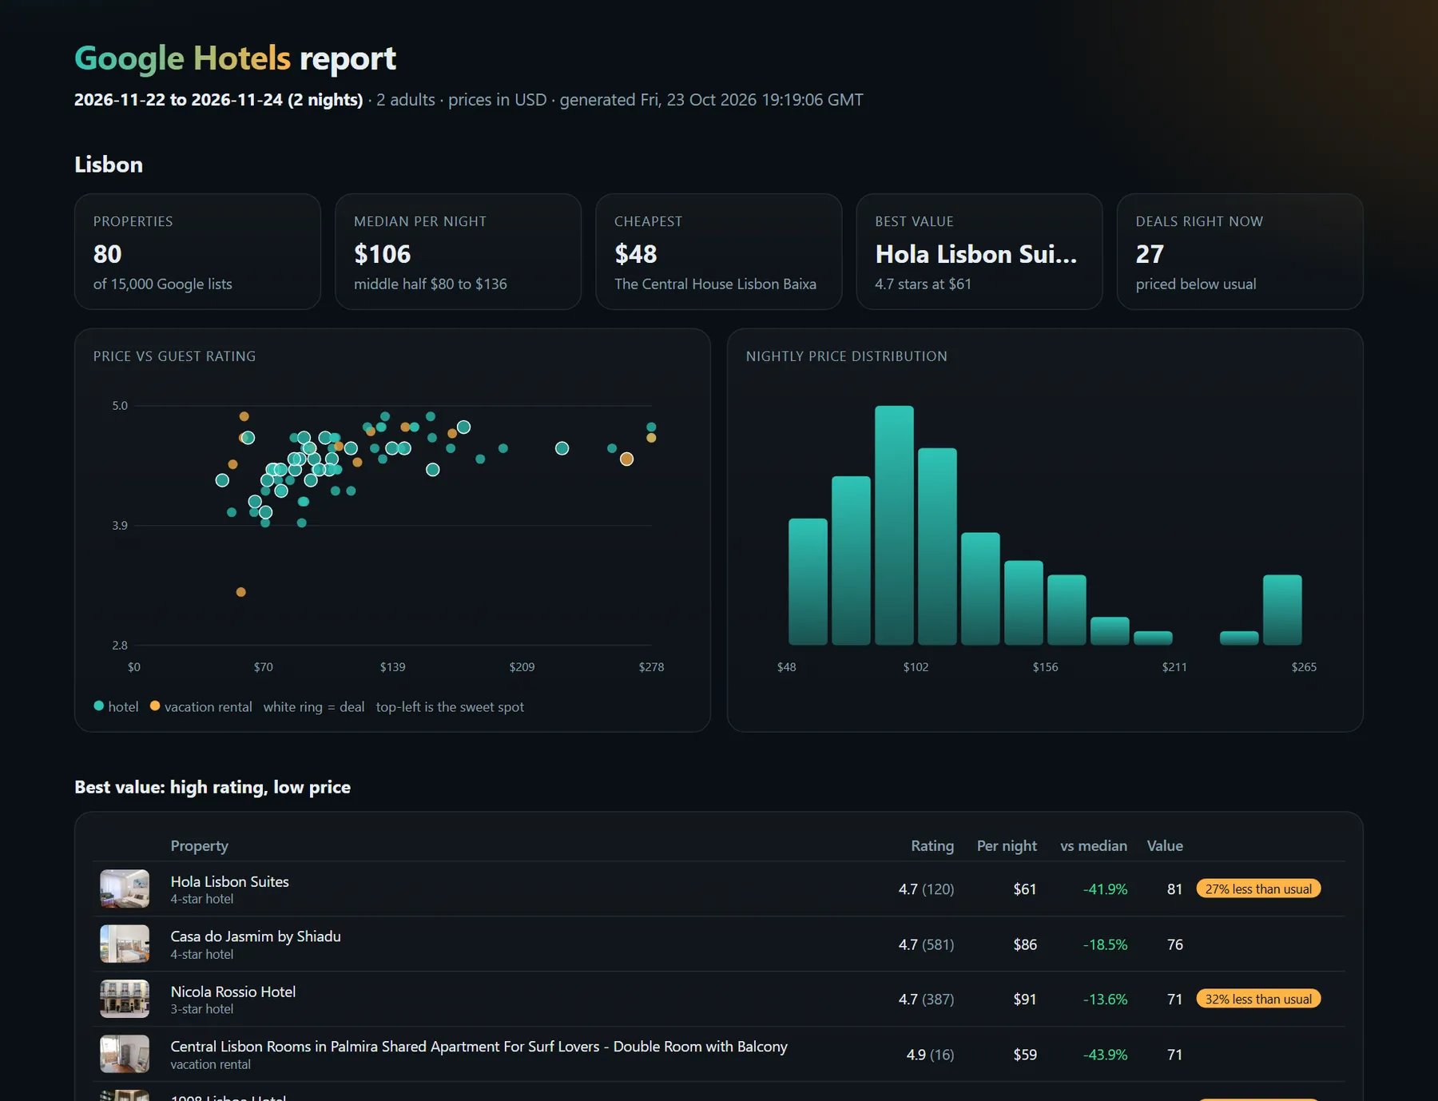The height and width of the screenshot is (1101, 1438).
Task: Click the date range 2026-11-22 to 2026-11-24
Action: click(x=218, y=100)
